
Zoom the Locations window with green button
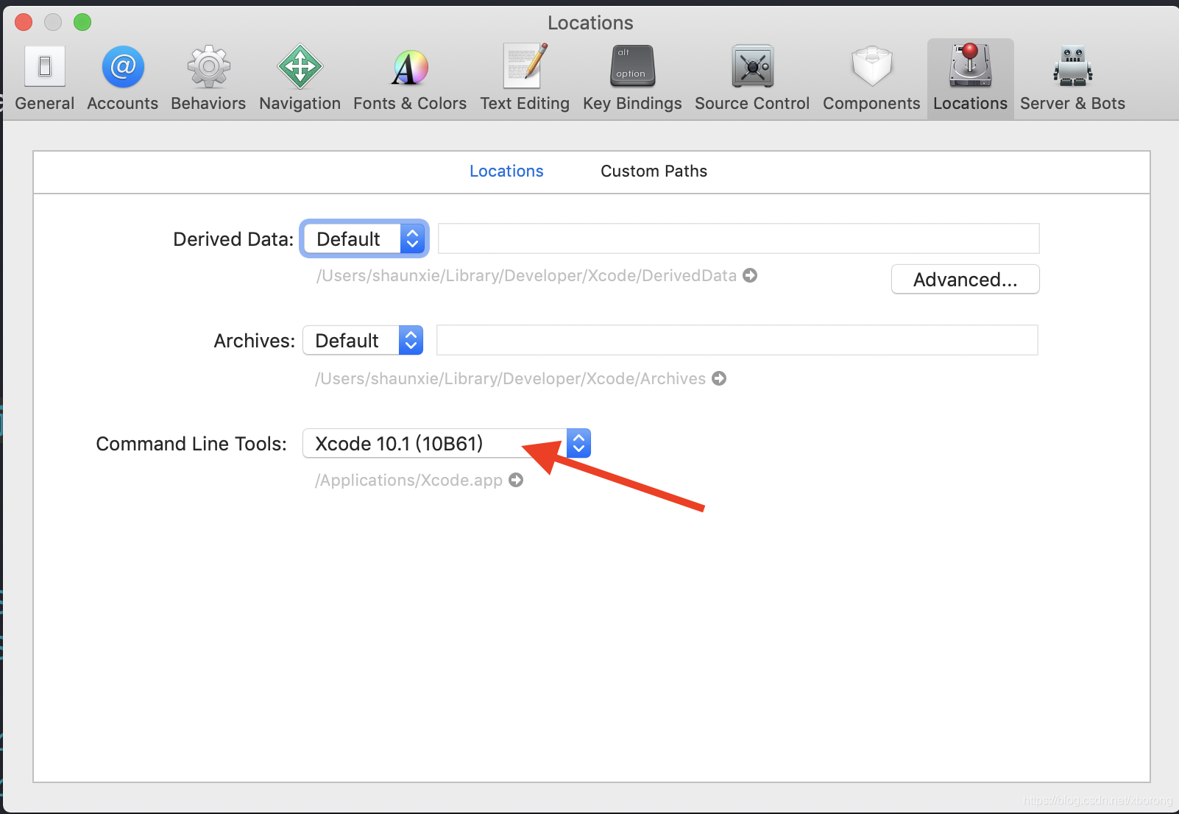82,22
